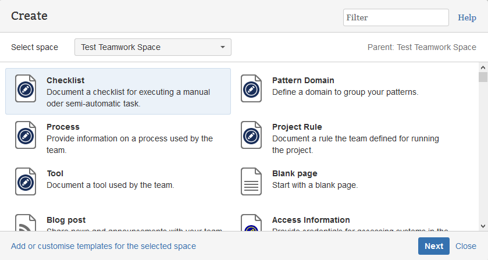
Task: Choose the Tool template icon
Action: [25, 182]
